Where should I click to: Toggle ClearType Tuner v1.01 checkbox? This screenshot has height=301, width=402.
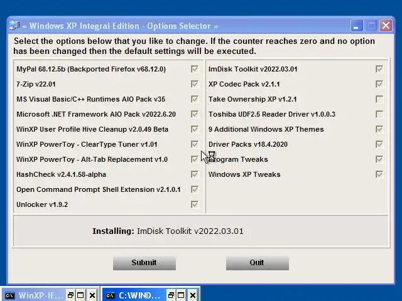[x=194, y=144]
